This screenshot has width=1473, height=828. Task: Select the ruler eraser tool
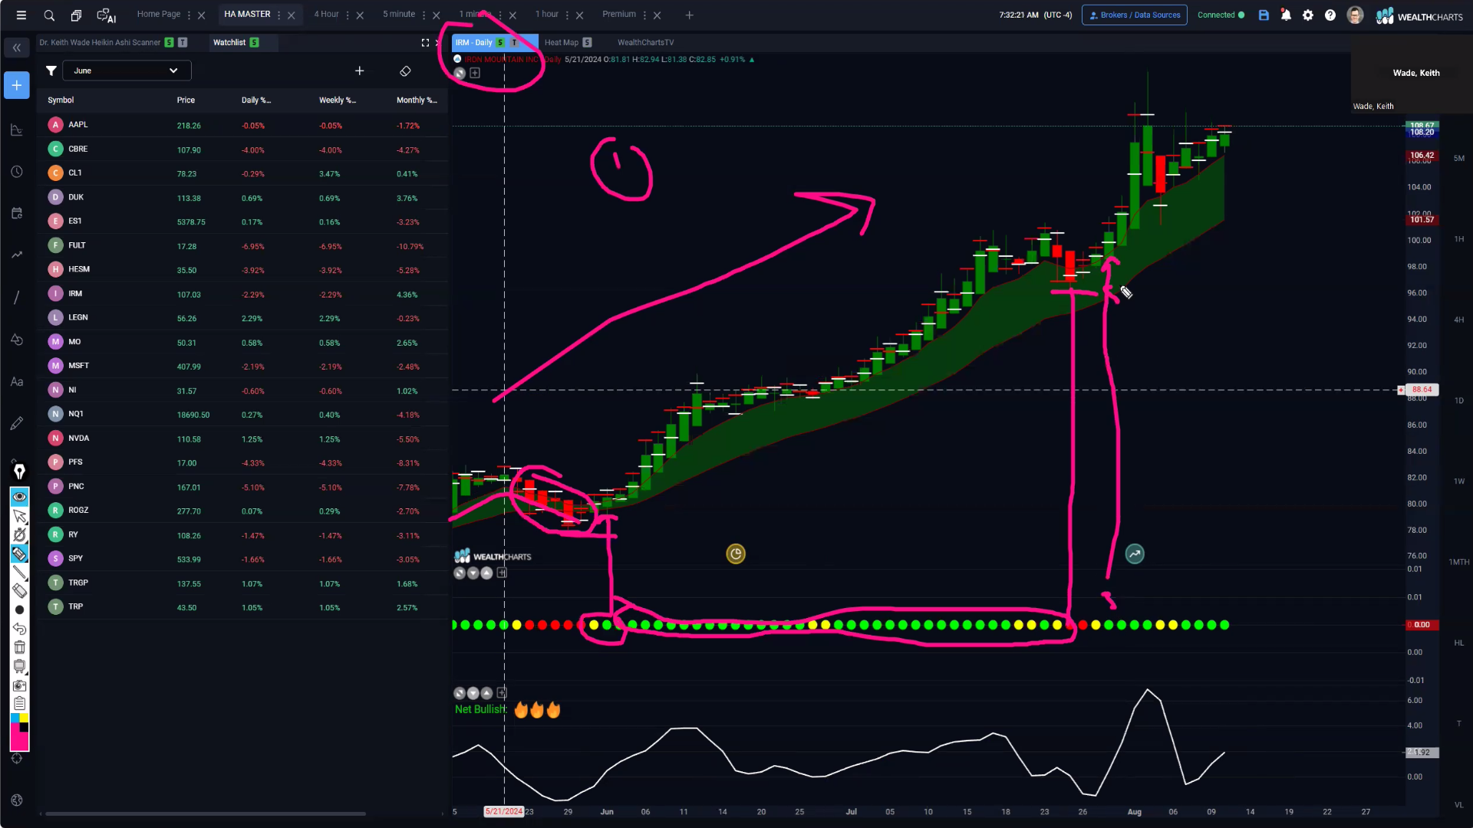tap(19, 590)
